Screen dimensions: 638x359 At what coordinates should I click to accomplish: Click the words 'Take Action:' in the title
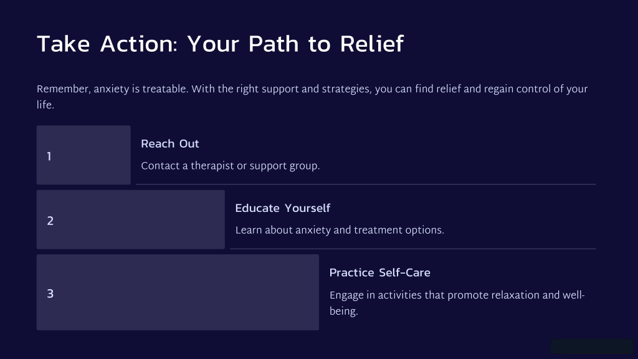(x=107, y=44)
